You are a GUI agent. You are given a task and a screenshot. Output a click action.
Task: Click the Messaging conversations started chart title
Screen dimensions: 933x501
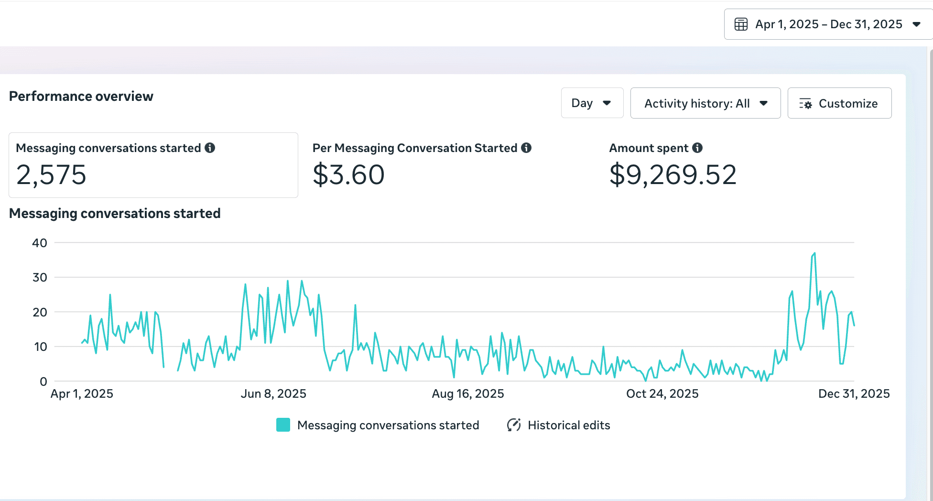(x=115, y=213)
